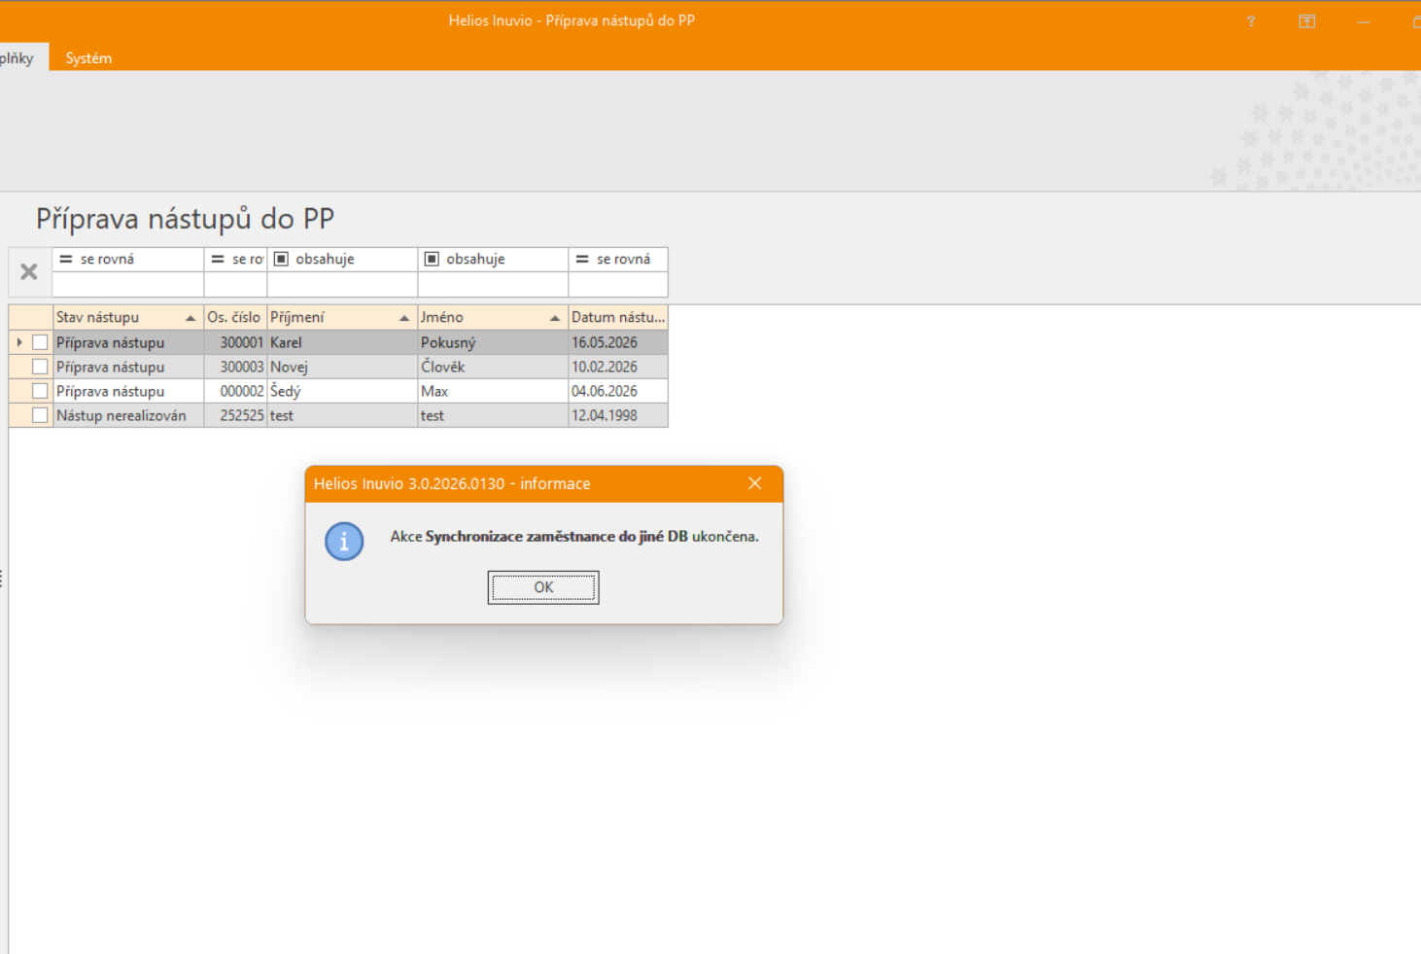Select the personal number cell 000002
The image size is (1421, 954).
[235, 391]
